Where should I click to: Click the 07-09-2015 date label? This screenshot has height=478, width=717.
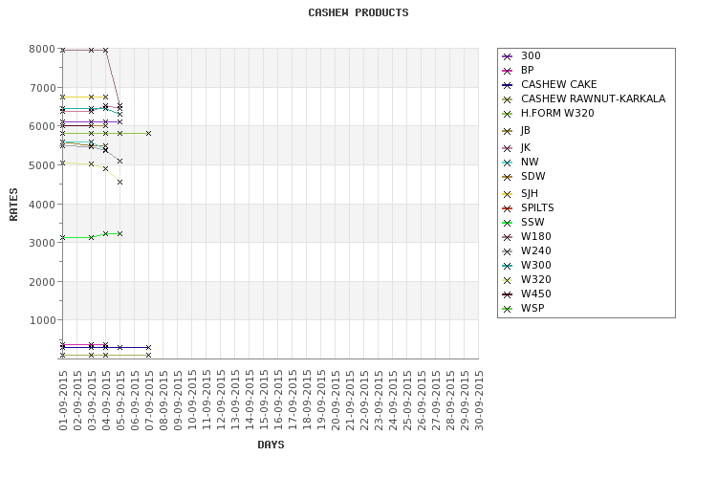tap(149, 401)
